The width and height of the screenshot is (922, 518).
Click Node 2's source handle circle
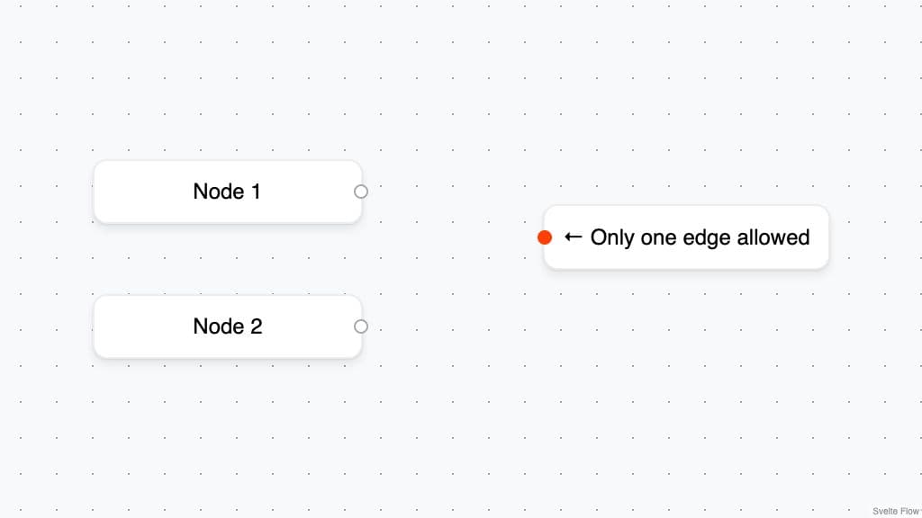click(x=361, y=326)
